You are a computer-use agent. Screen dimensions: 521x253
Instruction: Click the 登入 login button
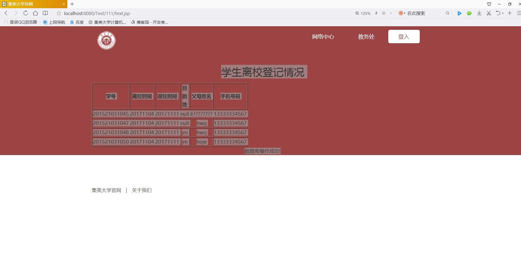pyautogui.click(x=404, y=36)
